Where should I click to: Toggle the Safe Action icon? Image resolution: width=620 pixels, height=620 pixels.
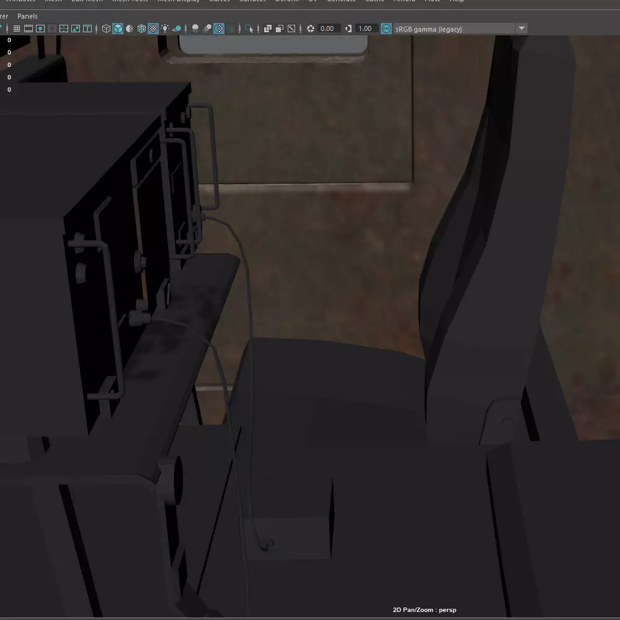pos(76,29)
